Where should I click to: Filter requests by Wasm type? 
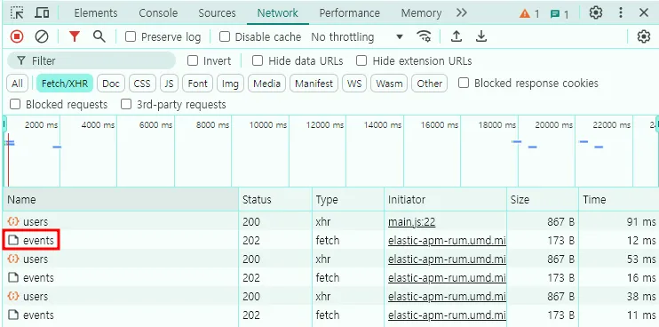pos(389,84)
